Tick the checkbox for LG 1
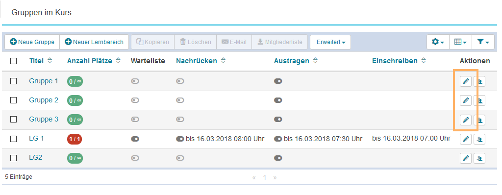 click(x=13, y=139)
